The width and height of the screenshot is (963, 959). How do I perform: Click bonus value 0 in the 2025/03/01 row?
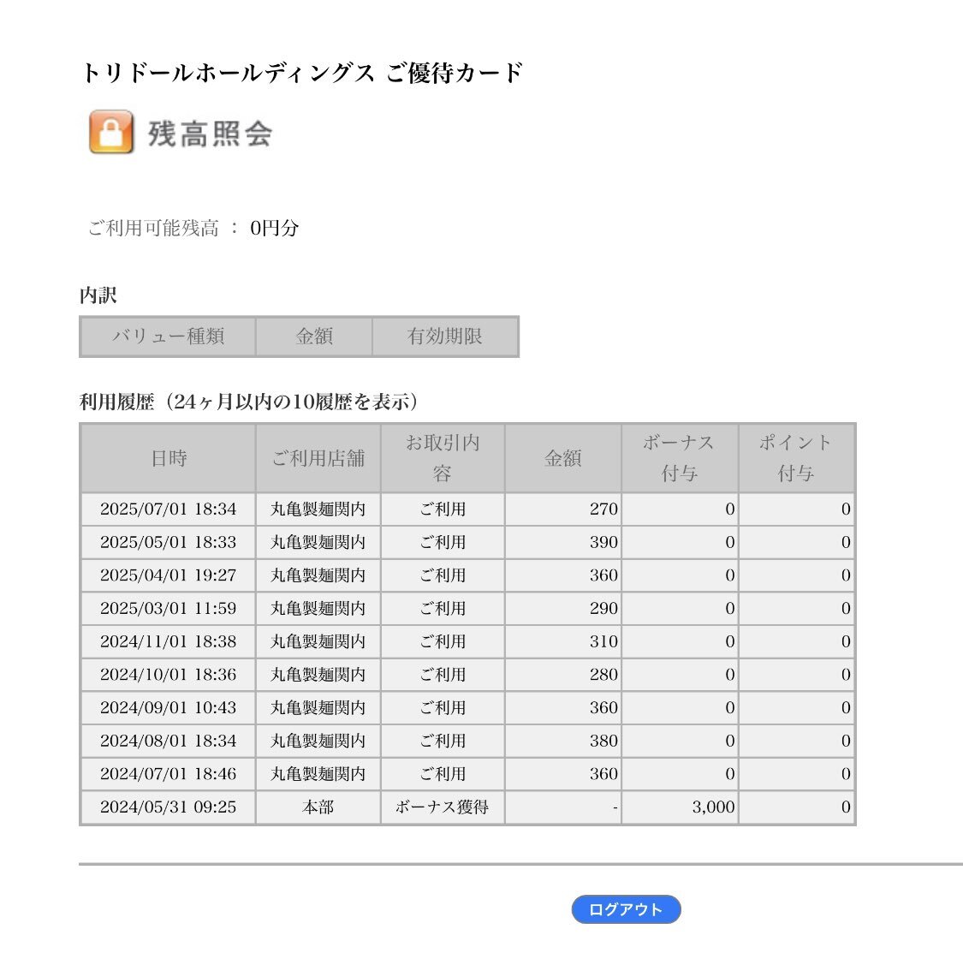(x=729, y=609)
